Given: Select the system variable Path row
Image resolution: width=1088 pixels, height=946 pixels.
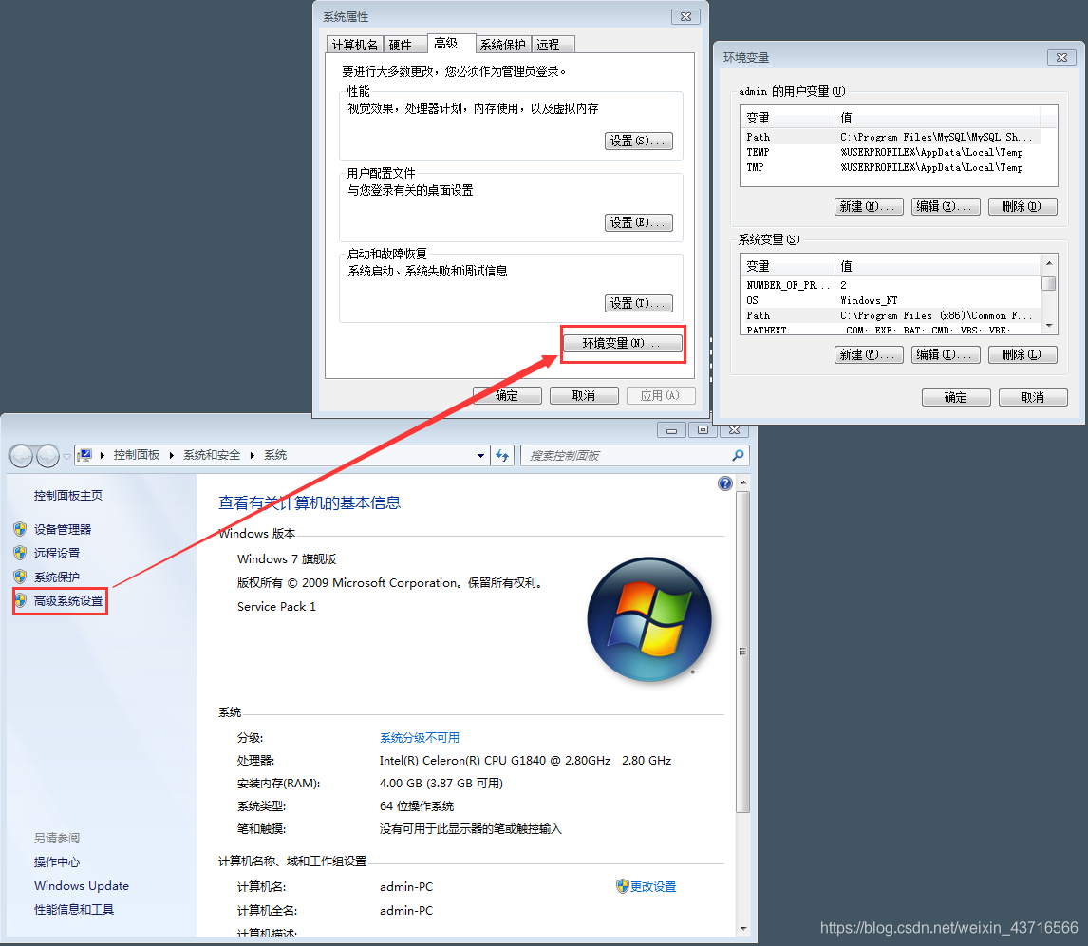Looking at the screenshot, I should coord(891,315).
